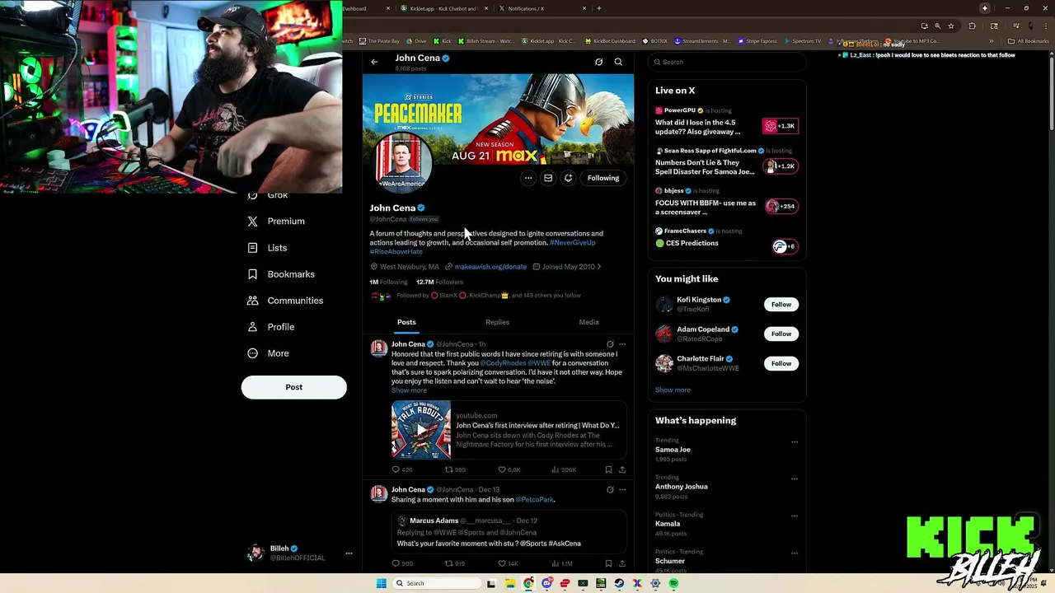
Task: Open Grok icon on the first post
Action: [x=610, y=344]
